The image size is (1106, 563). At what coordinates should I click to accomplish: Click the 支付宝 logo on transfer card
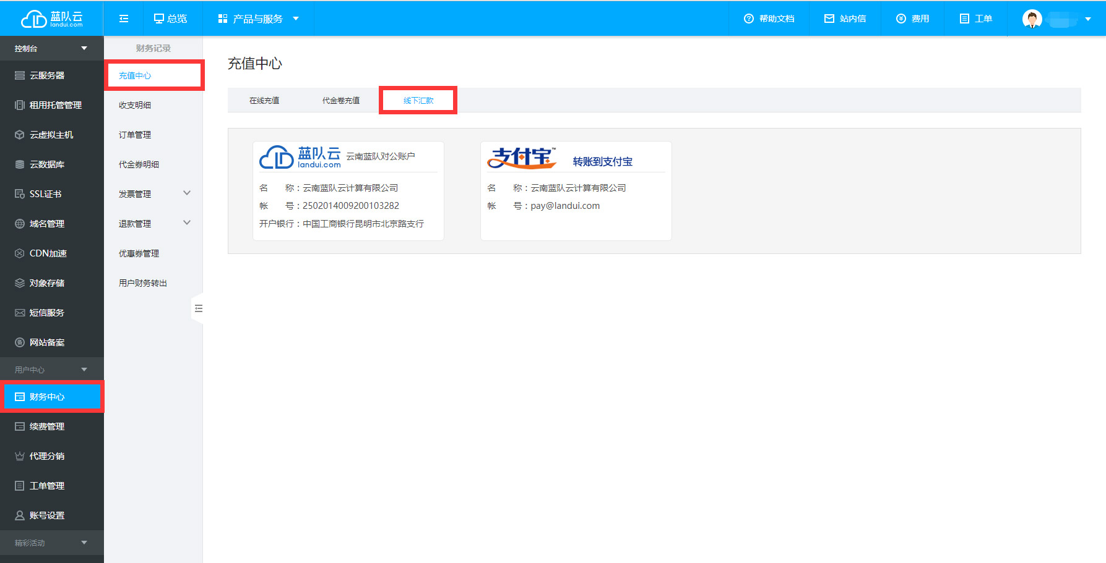(x=522, y=158)
